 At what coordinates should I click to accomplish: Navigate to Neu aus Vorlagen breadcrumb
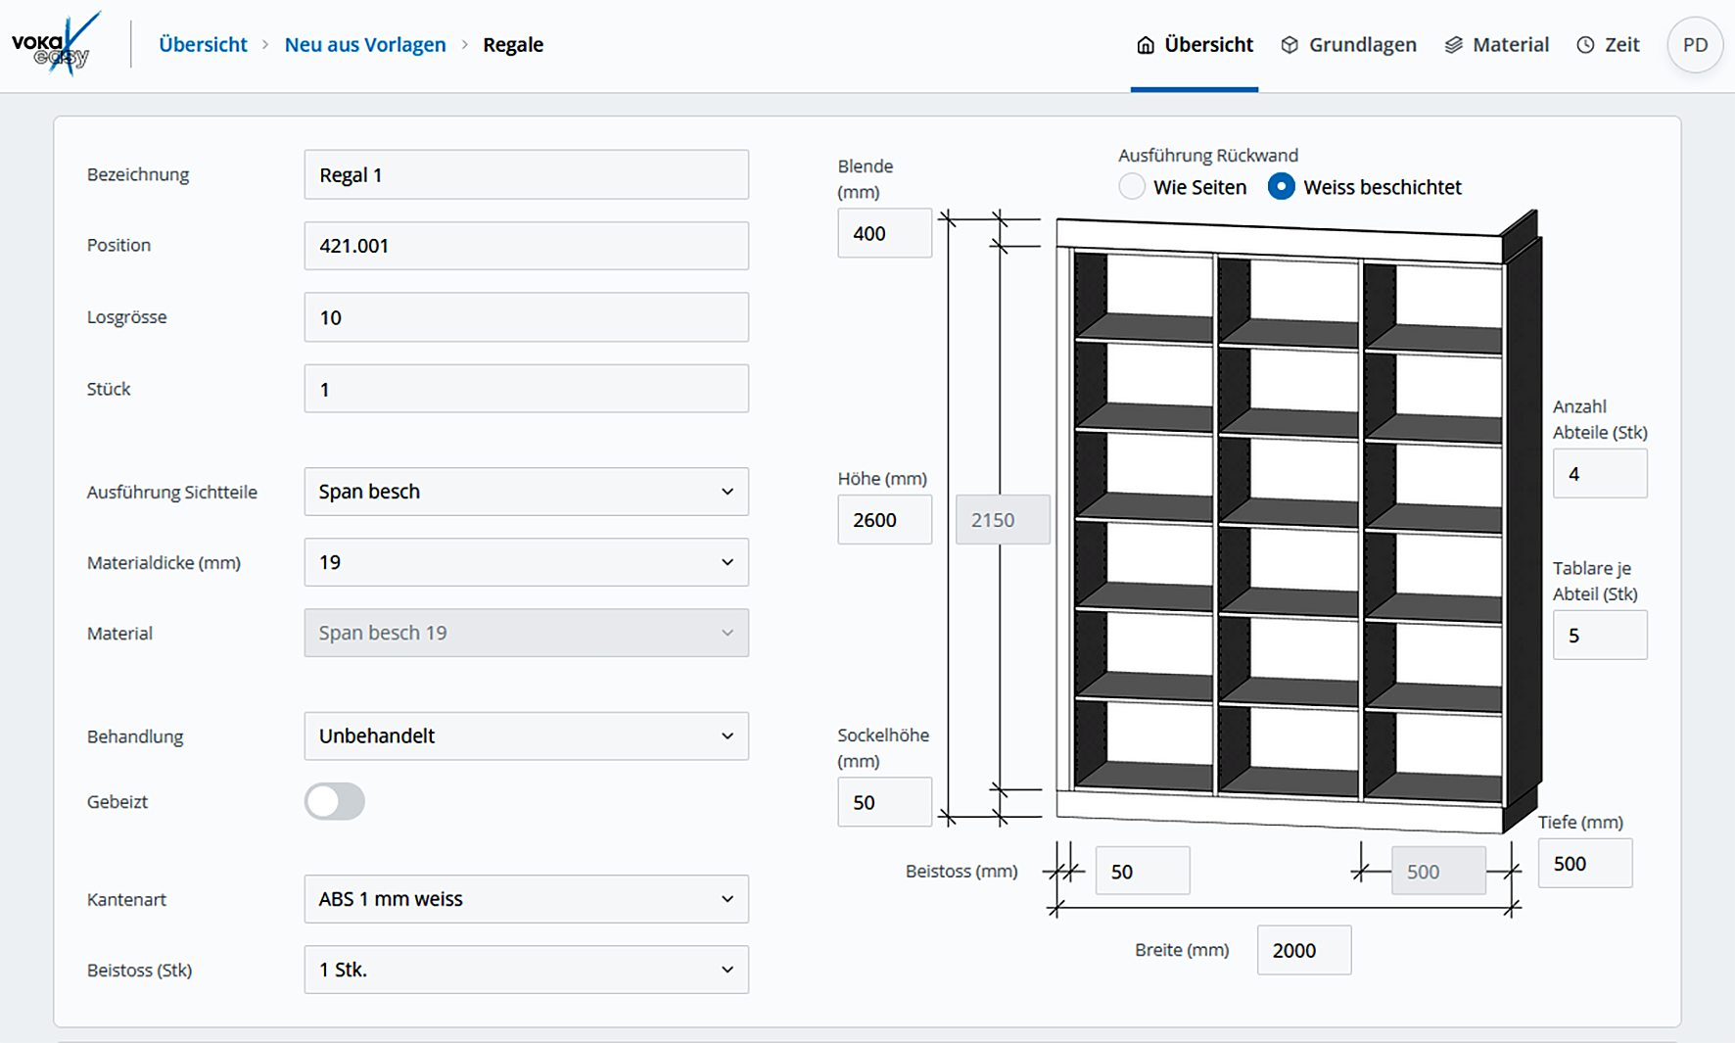coord(364,45)
